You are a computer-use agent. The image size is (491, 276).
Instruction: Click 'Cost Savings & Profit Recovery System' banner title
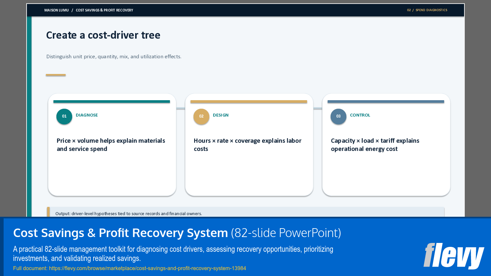click(120, 233)
